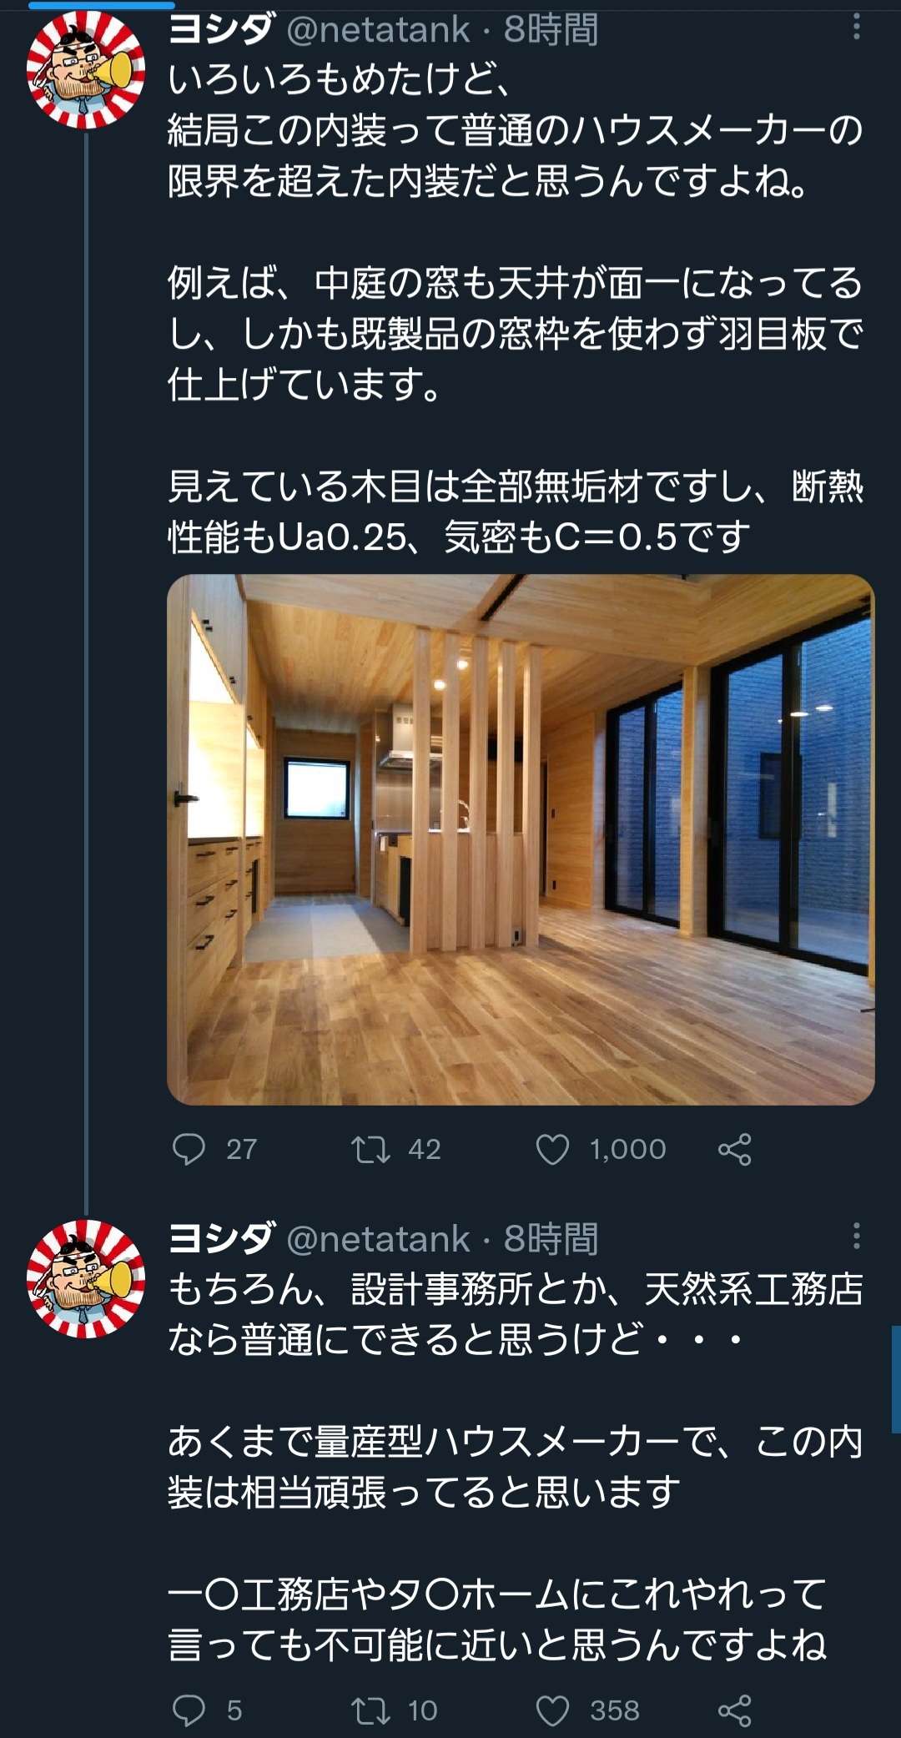Share the first tweet via share icon
Viewport: 901px width, 1738px height.
pos(734,1149)
